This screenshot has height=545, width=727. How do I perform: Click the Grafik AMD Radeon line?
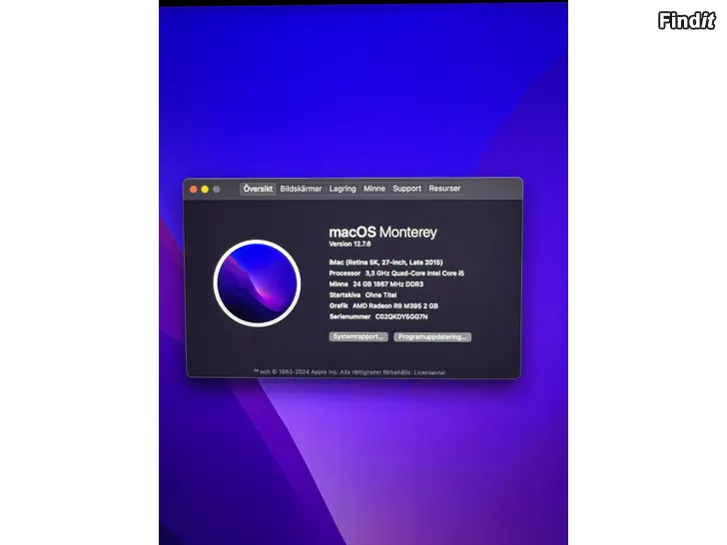(x=383, y=305)
